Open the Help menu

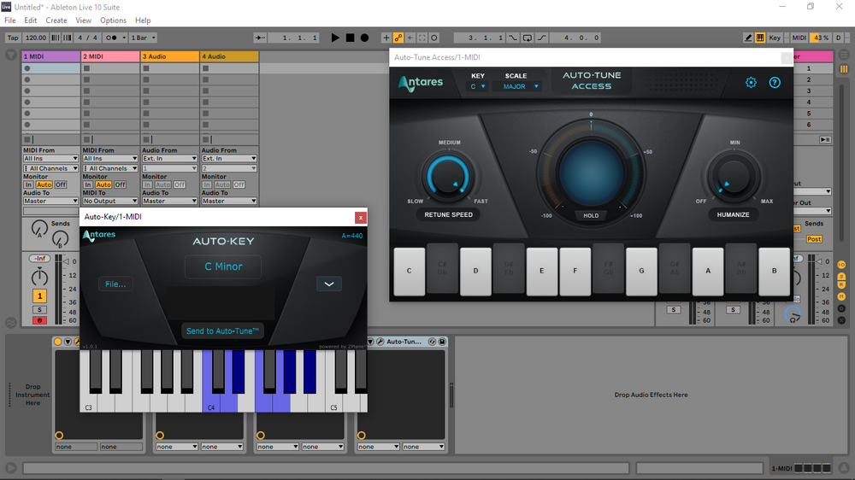tap(143, 20)
